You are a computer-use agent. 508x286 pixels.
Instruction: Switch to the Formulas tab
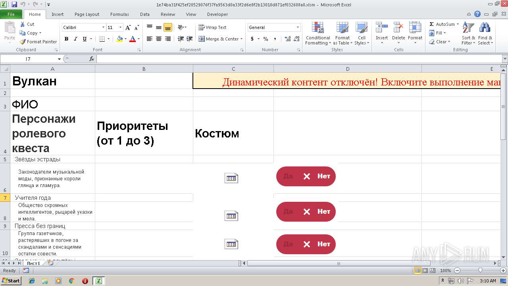(x=119, y=14)
